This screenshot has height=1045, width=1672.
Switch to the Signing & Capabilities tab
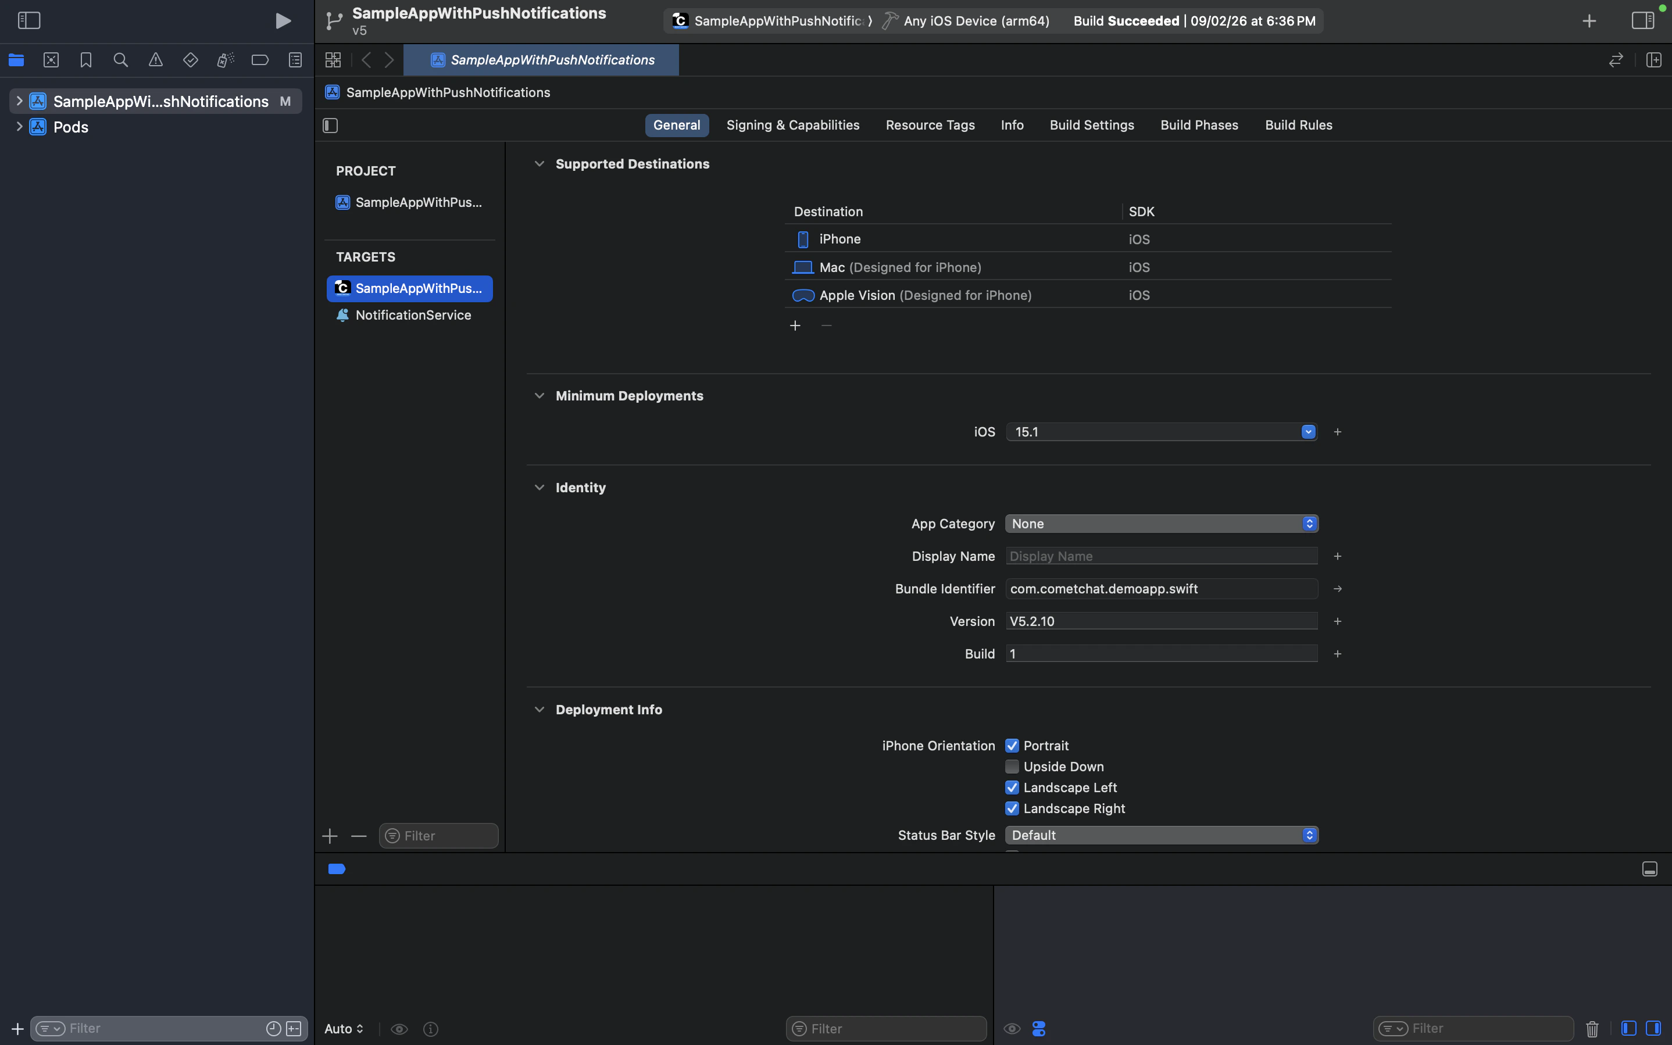tap(792, 125)
